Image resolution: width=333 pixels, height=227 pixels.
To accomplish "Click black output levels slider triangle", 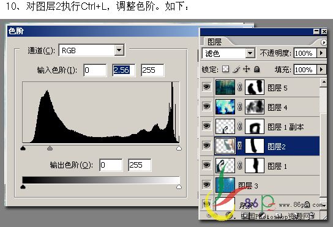I will (23, 187).
